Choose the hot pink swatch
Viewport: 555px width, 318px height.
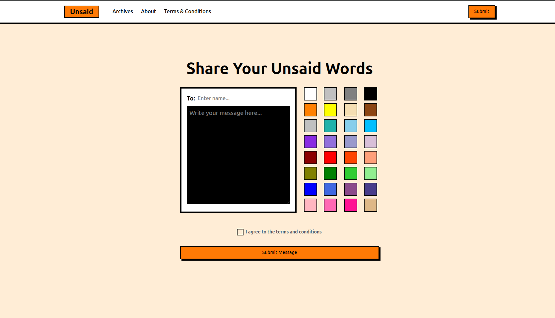click(x=330, y=205)
